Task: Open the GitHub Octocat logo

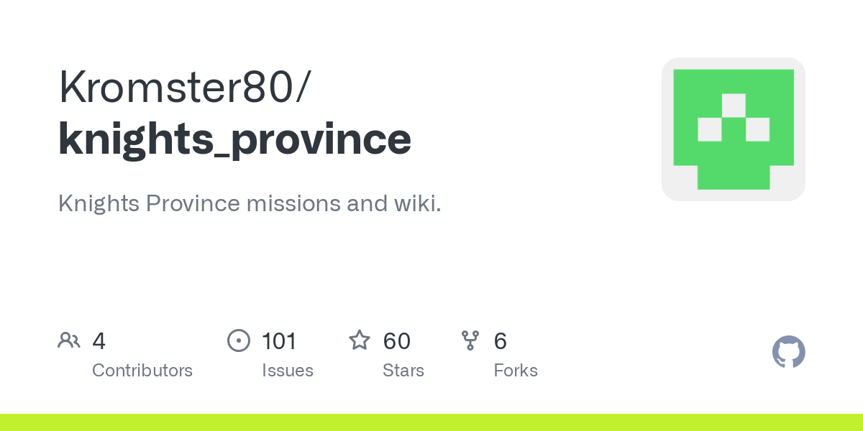Action: pyautogui.click(x=788, y=352)
